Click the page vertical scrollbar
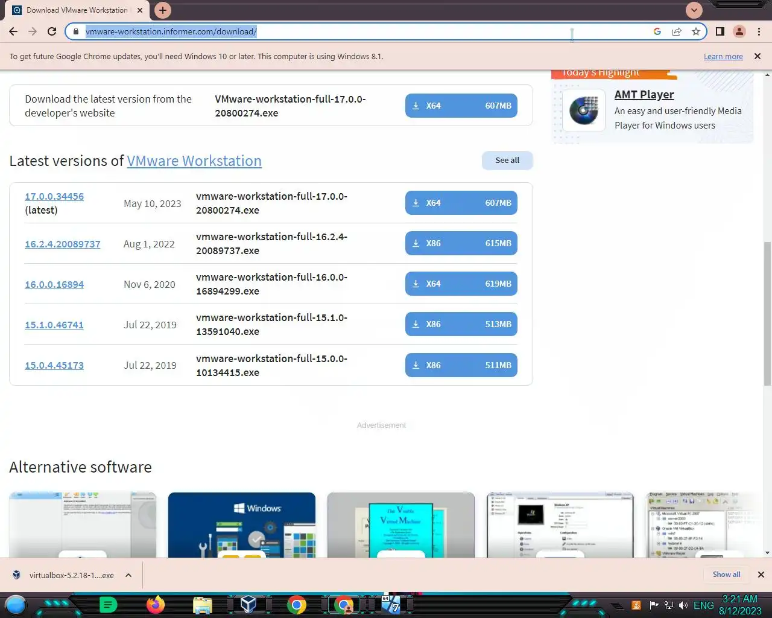 (x=767, y=313)
